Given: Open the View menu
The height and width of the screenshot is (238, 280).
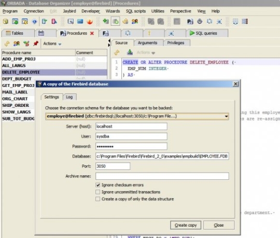Looking at the screenshot, I should click(201, 11).
